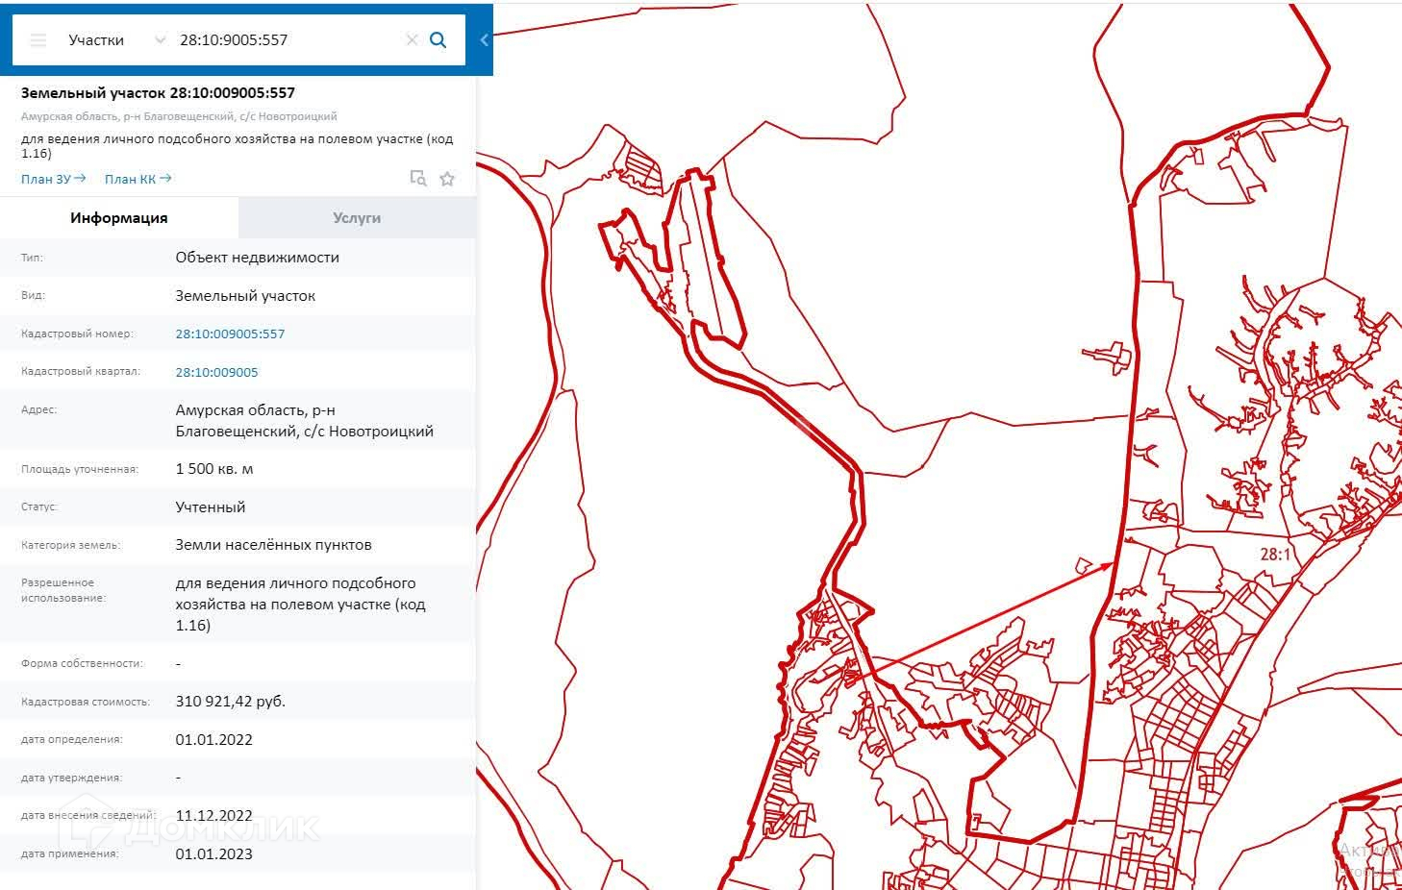The height and width of the screenshot is (890, 1402).
Task: Switch to the Услуги tab
Action: [357, 218]
